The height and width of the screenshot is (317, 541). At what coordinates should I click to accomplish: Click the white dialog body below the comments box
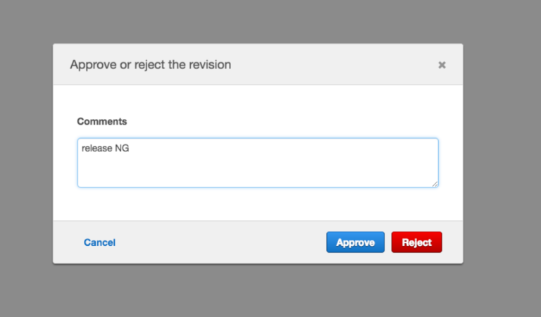point(257,204)
